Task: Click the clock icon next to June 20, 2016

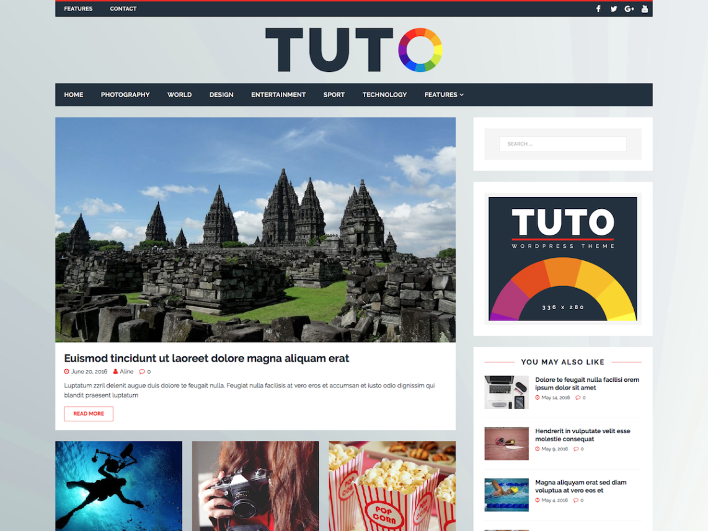Action: (x=67, y=372)
